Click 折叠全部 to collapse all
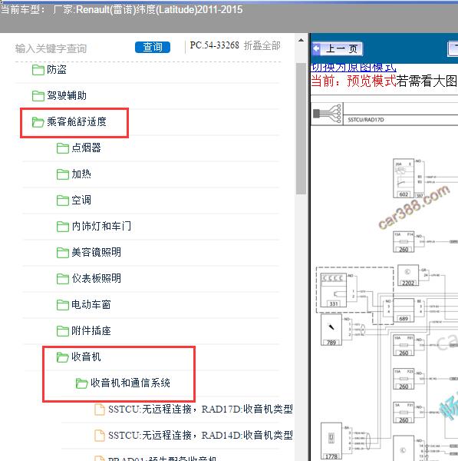Screen dimensions: 458x461 262,45
